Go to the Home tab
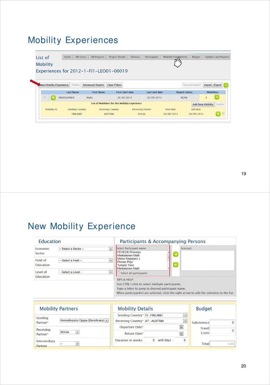The image size is (270, 385). [67, 57]
